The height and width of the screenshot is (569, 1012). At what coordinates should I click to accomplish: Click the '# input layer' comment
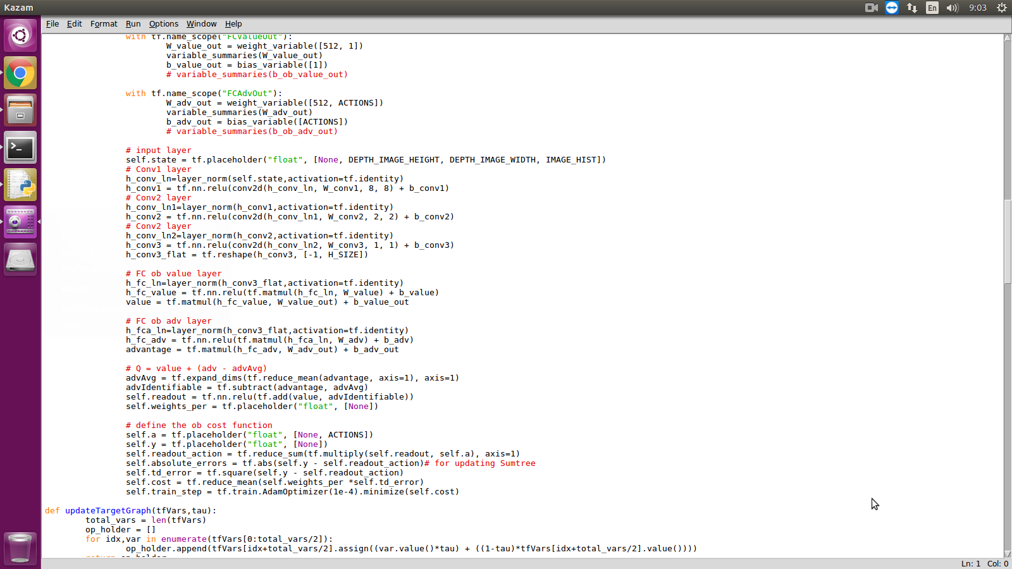159,150
